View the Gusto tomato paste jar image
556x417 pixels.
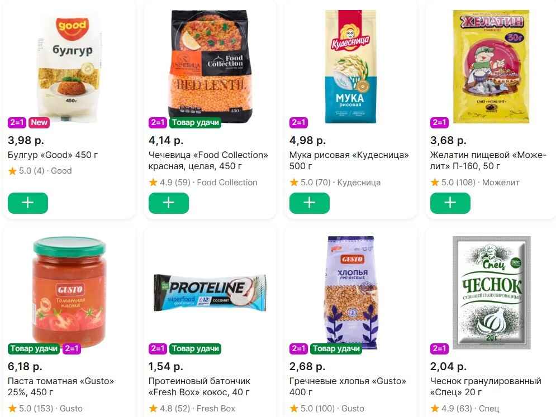(x=69, y=290)
